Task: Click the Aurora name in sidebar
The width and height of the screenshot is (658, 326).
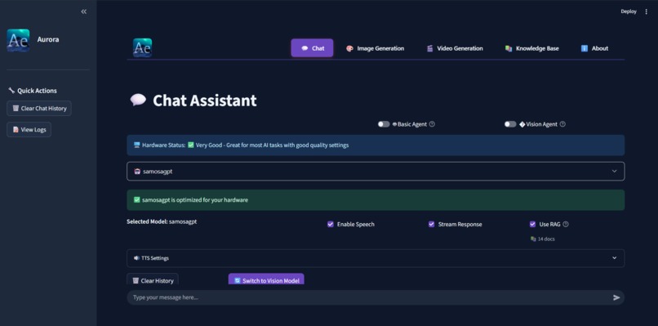Action: click(x=48, y=39)
